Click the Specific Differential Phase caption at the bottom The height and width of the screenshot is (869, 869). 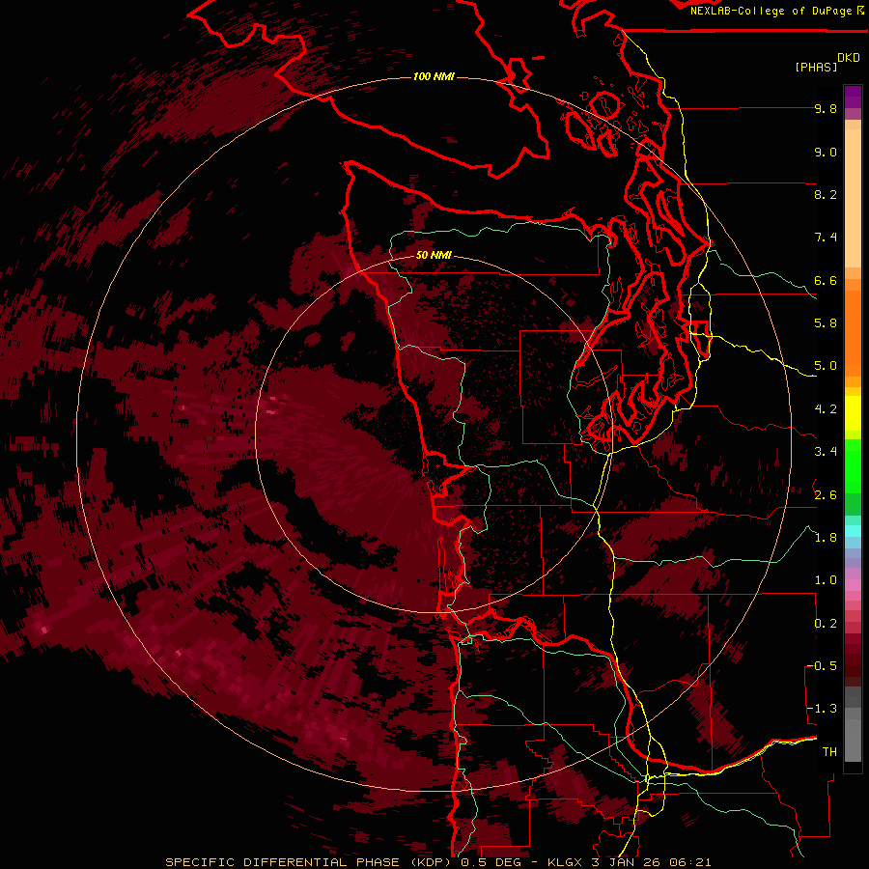[437, 862]
